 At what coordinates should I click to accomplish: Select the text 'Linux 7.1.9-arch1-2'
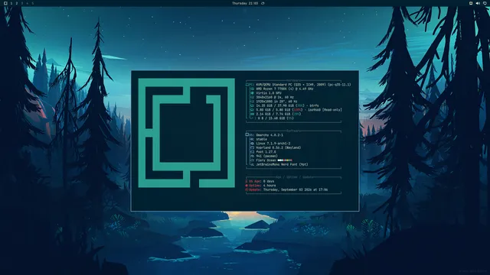tap(273, 144)
